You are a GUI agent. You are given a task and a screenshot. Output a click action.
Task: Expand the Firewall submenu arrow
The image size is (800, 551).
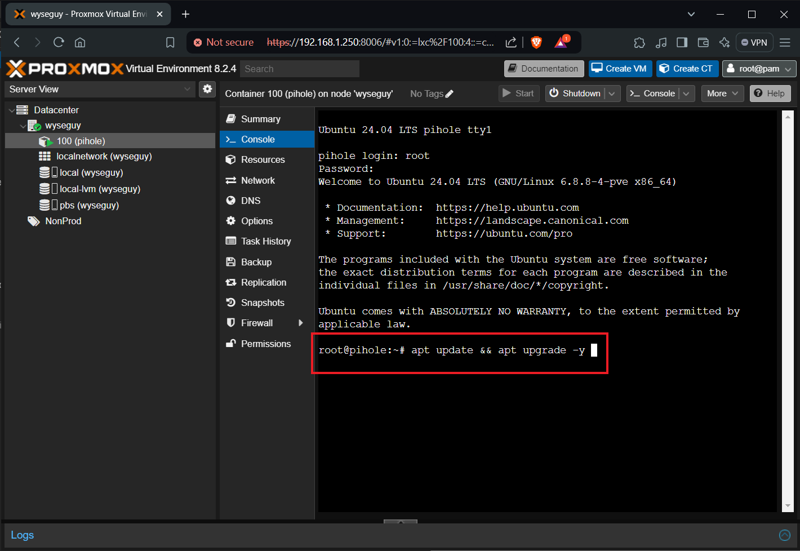coord(301,323)
